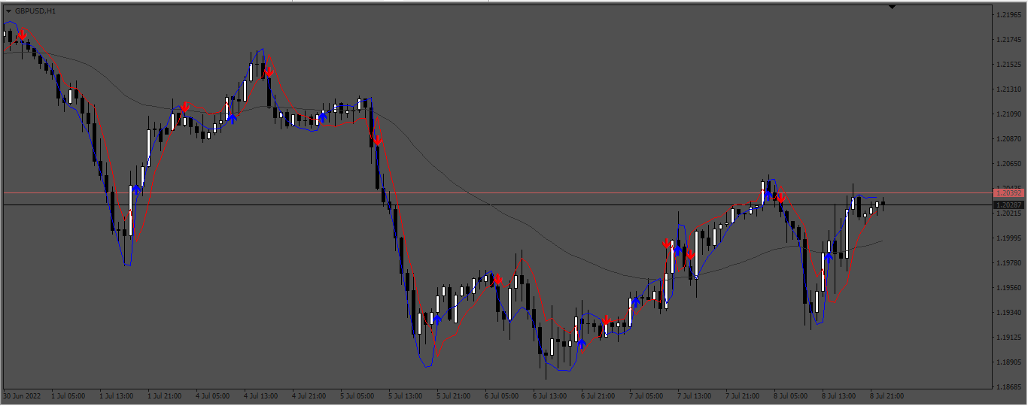Select the black 1.20287 current price tag
Image resolution: width=1028 pixels, height=406 pixels.
point(1008,205)
